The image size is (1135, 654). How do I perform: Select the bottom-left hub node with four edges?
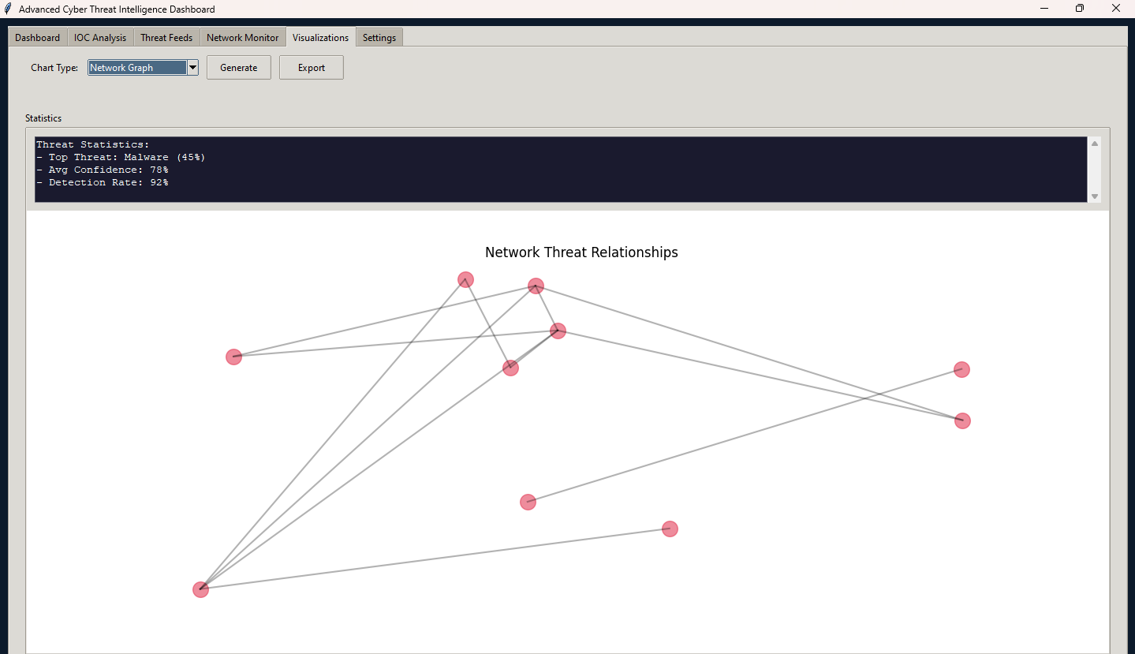tap(201, 589)
